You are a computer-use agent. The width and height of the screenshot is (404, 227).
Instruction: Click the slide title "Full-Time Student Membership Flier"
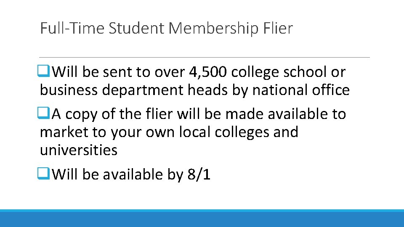(x=167, y=28)
